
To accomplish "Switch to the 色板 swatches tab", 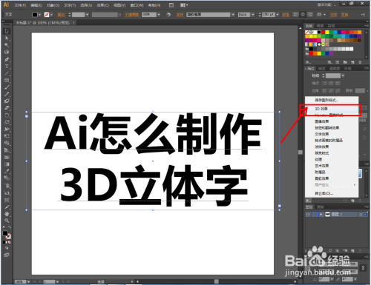I will (x=309, y=26).
